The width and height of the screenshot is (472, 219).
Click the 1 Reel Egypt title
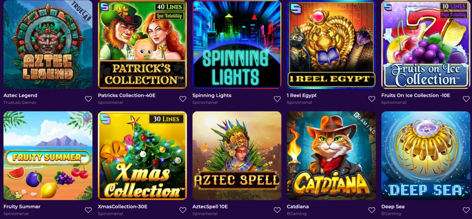(x=302, y=95)
